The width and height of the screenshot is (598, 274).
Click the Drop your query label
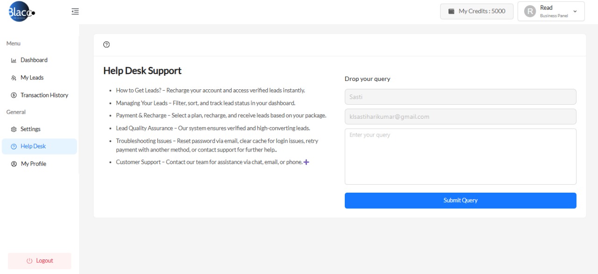[367, 79]
